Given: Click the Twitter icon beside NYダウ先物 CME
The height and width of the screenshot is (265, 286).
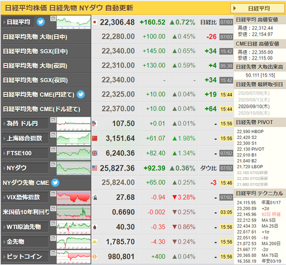Looking at the screenshot, I should (x=55, y=182).
